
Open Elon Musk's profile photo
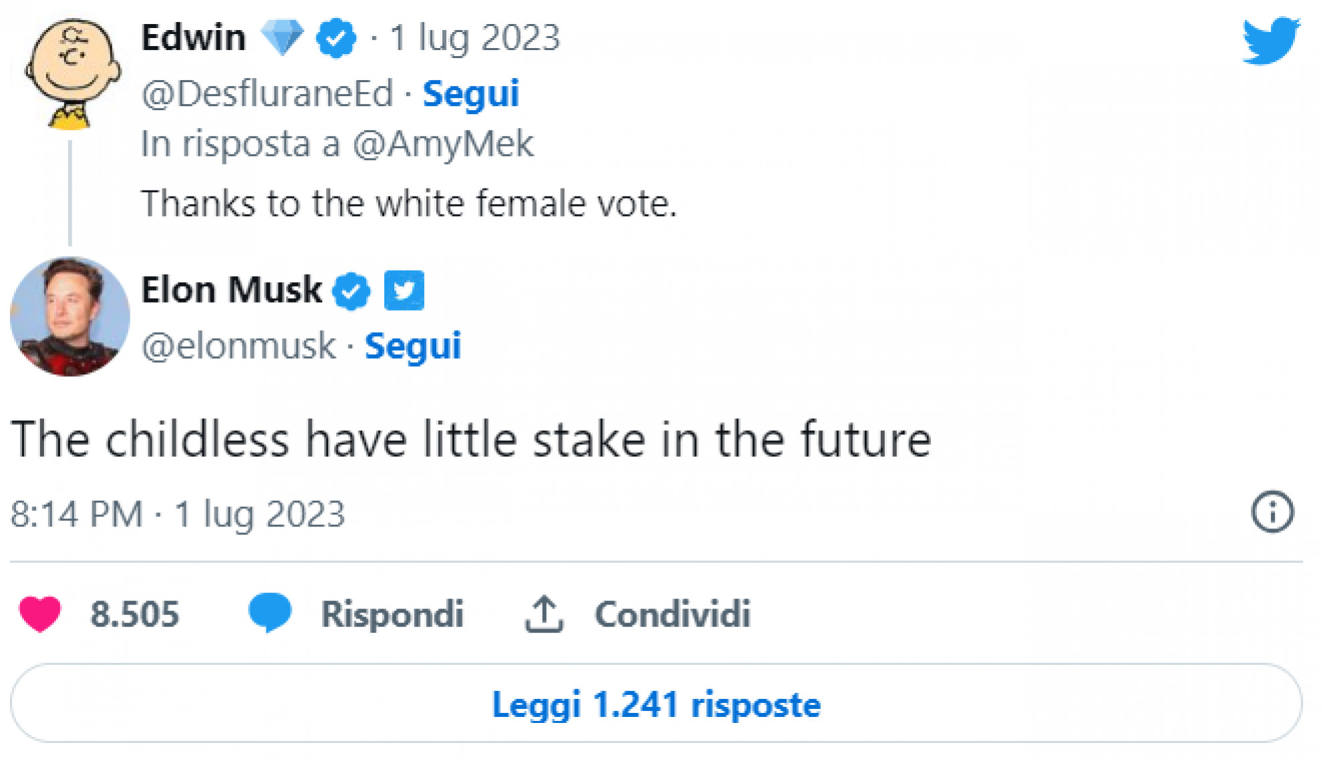[x=69, y=316]
